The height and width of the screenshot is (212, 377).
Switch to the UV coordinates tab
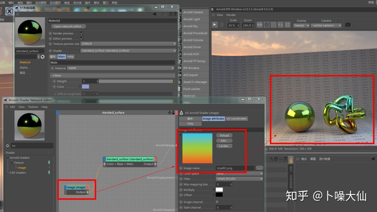[x=237, y=119]
